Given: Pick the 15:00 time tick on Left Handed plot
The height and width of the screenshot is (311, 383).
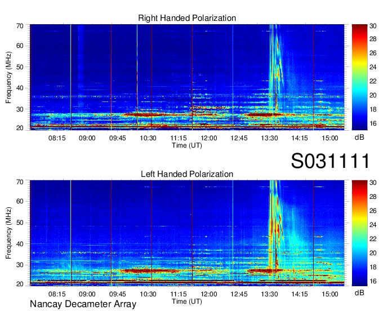Looking at the screenshot, I should pos(329,294).
